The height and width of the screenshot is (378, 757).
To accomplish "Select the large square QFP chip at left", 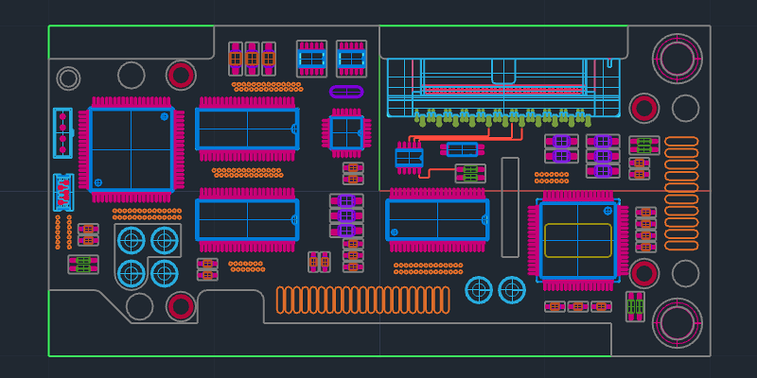I will 132,149.
